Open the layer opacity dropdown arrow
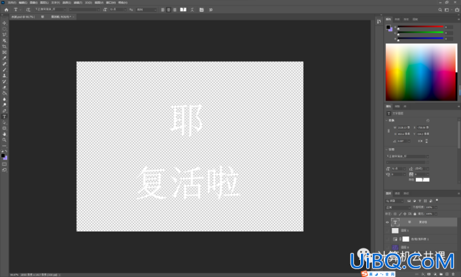 (435, 207)
